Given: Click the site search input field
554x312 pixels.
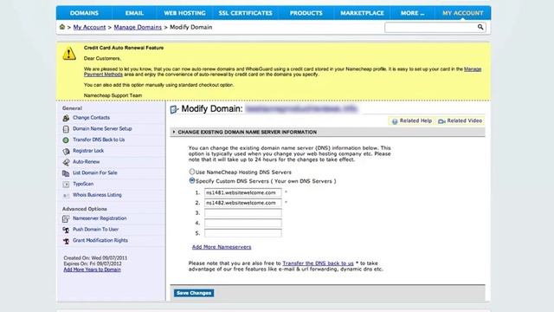Looking at the screenshot, I should click(431, 27).
